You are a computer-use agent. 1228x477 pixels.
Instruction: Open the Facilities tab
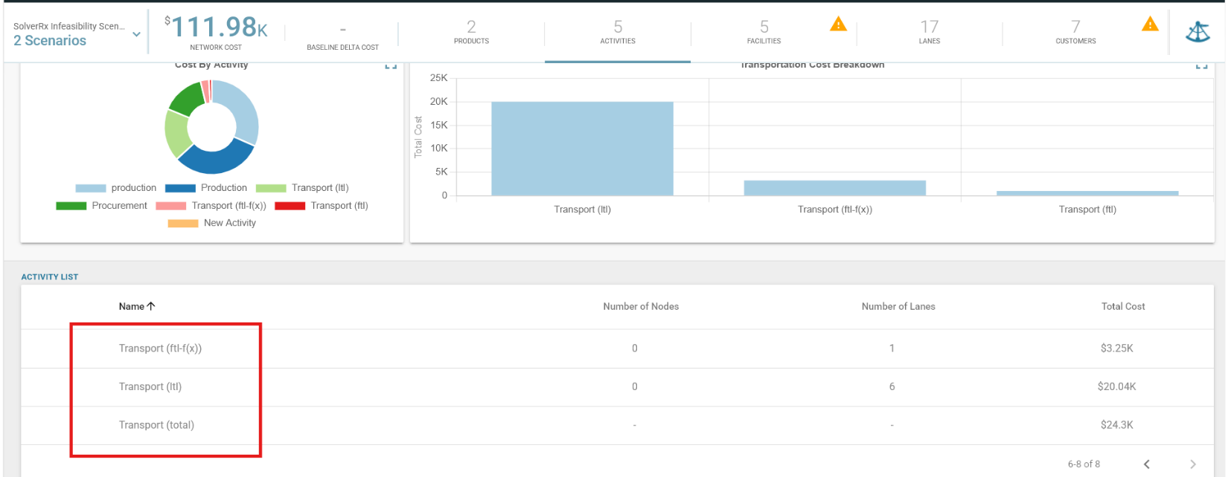(x=764, y=32)
